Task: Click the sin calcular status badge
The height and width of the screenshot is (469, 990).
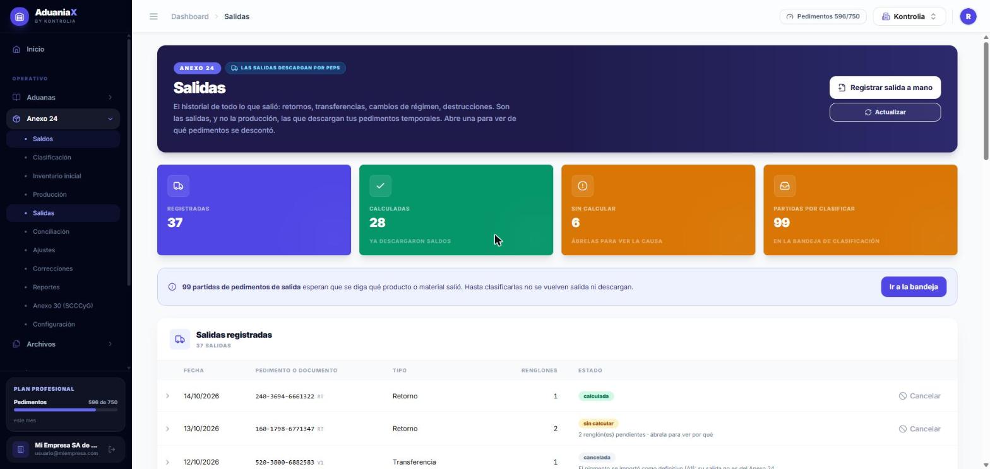Action: coord(598,424)
